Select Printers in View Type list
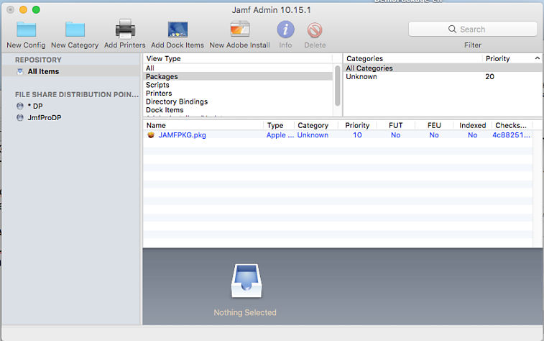The image size is (544, 341). tap(238, 93)
